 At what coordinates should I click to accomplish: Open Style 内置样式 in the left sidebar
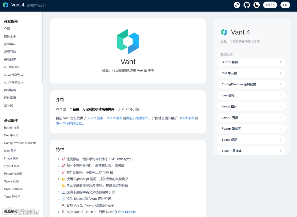click(13, 189)
